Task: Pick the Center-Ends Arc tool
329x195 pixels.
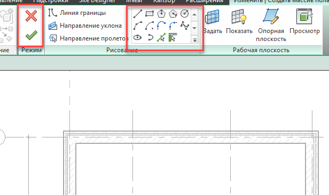Action: tap(150, 26)
